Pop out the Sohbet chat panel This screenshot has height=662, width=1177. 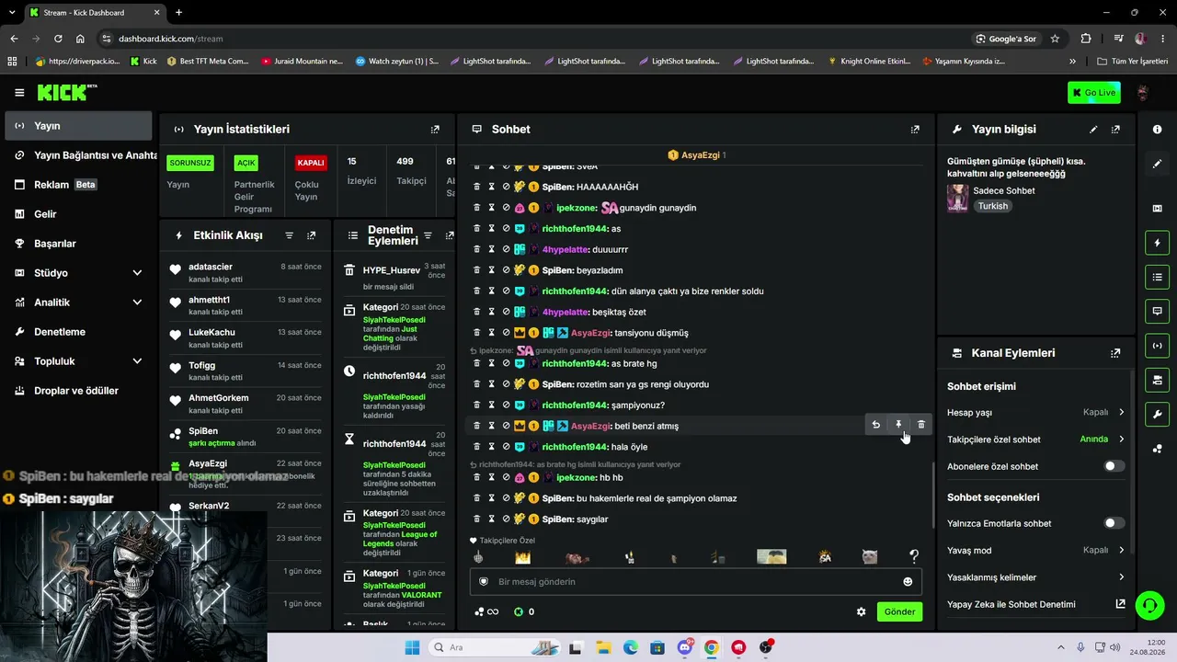(915, 130)
